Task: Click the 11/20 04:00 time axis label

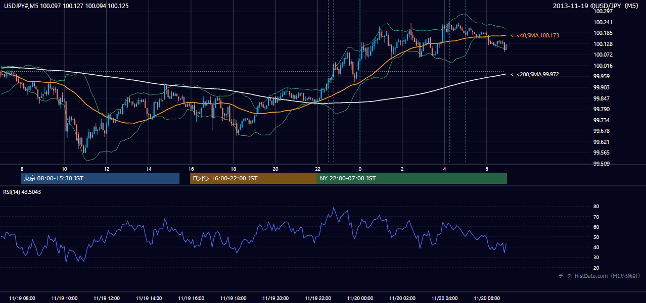Action: 444,298
